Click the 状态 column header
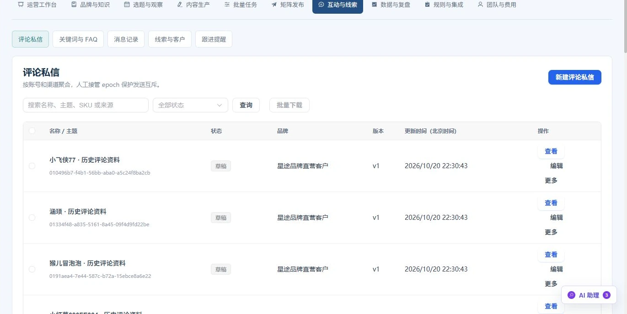The image size is (627, 314). (216, 131)
